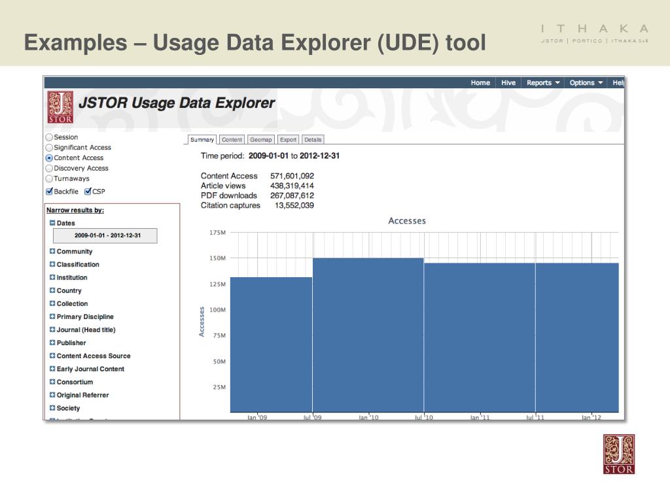Toggle the CSP checkbox

pos(88,192)
